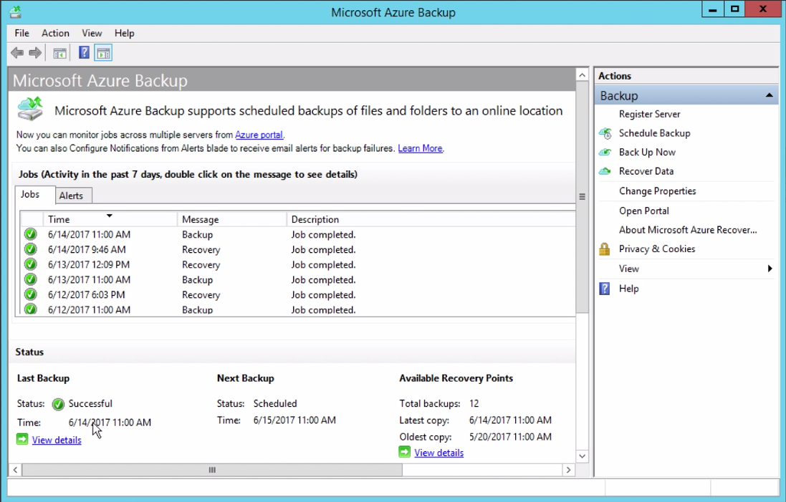Click Back Up Now action text
This screenshot has width=786, height=502.
pyautogui.click(x=647, y=153)
